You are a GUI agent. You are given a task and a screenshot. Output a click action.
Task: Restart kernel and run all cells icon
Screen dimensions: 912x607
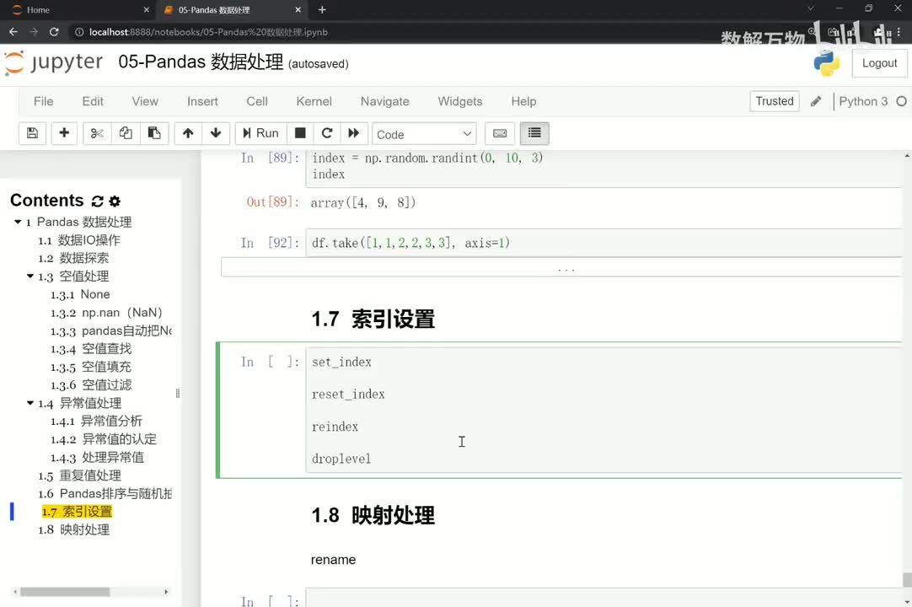pyautogui.click(x=354, y=133)
